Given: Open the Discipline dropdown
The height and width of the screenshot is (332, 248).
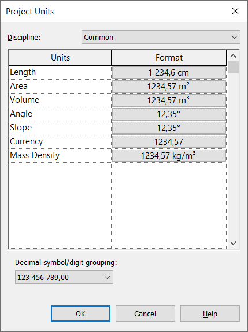Looking at the screenshot, I should pyautogui.click(x=161, y=37).
